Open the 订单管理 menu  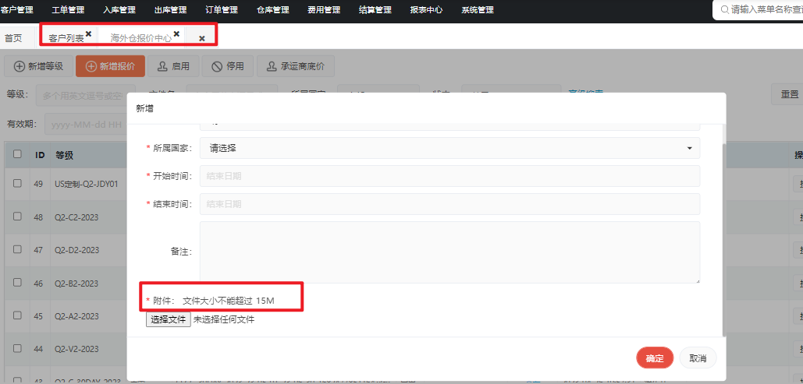222,9
